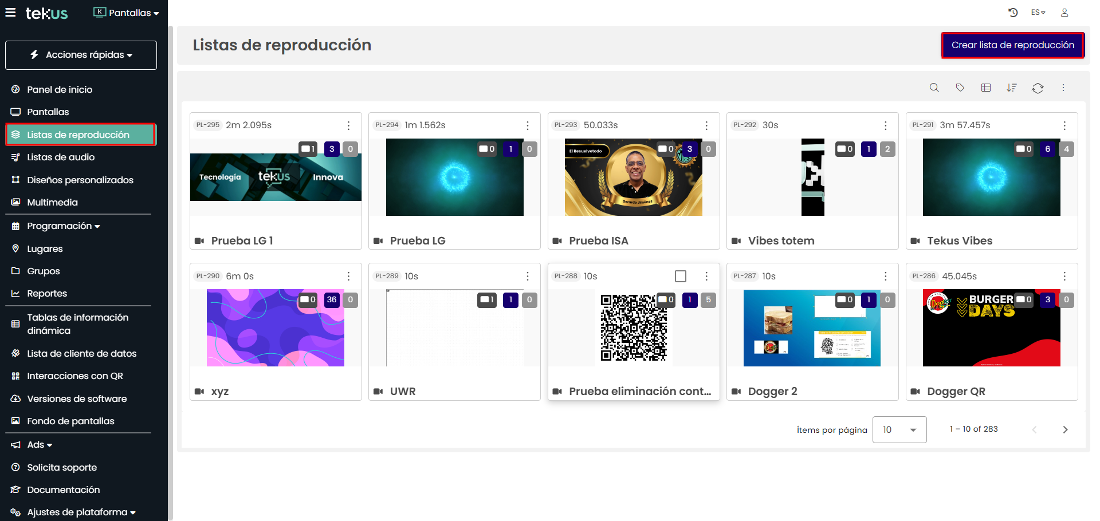
Task: Go to next page of playlists
Action: 1065,429
